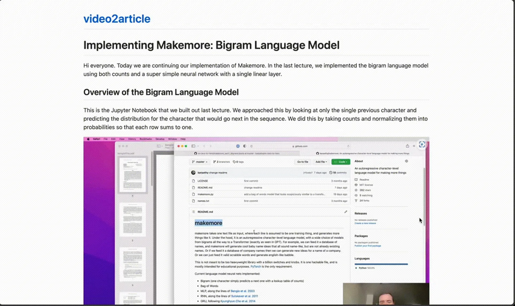Open the green Code dropdown button
Screen dimensions: 515x306
click(x=341, y=162)
